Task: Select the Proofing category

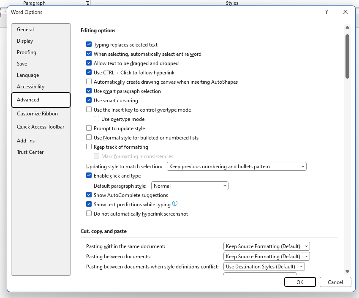Action: 41,52
